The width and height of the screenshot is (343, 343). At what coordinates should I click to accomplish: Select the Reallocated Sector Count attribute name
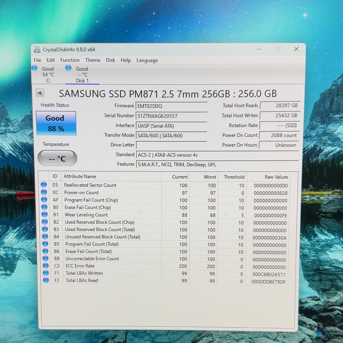click(90, 185)
